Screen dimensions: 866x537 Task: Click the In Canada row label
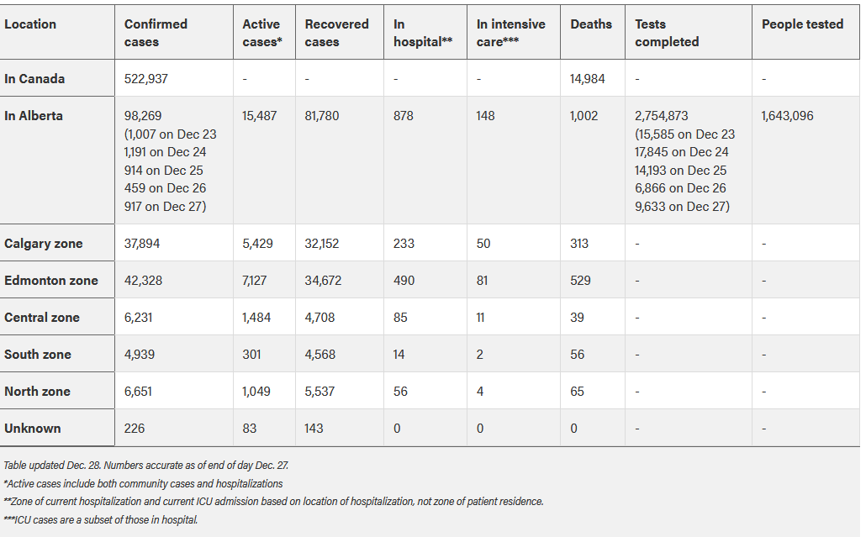[x=34, y=78]
